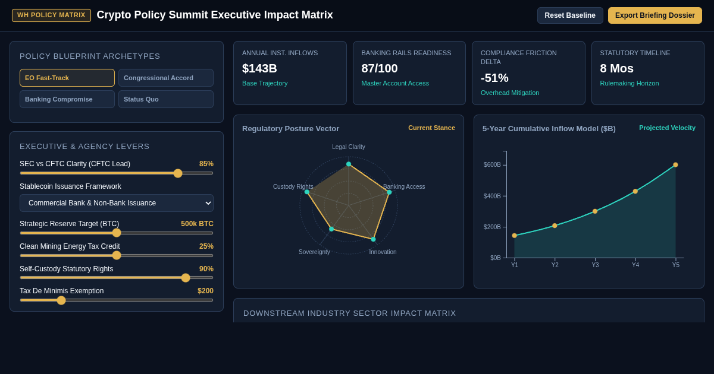Click the 5-Year Cumulative Inflow Model title
Image resolution: width=714 pixels, height=374 pixels.
click(549, 129)
